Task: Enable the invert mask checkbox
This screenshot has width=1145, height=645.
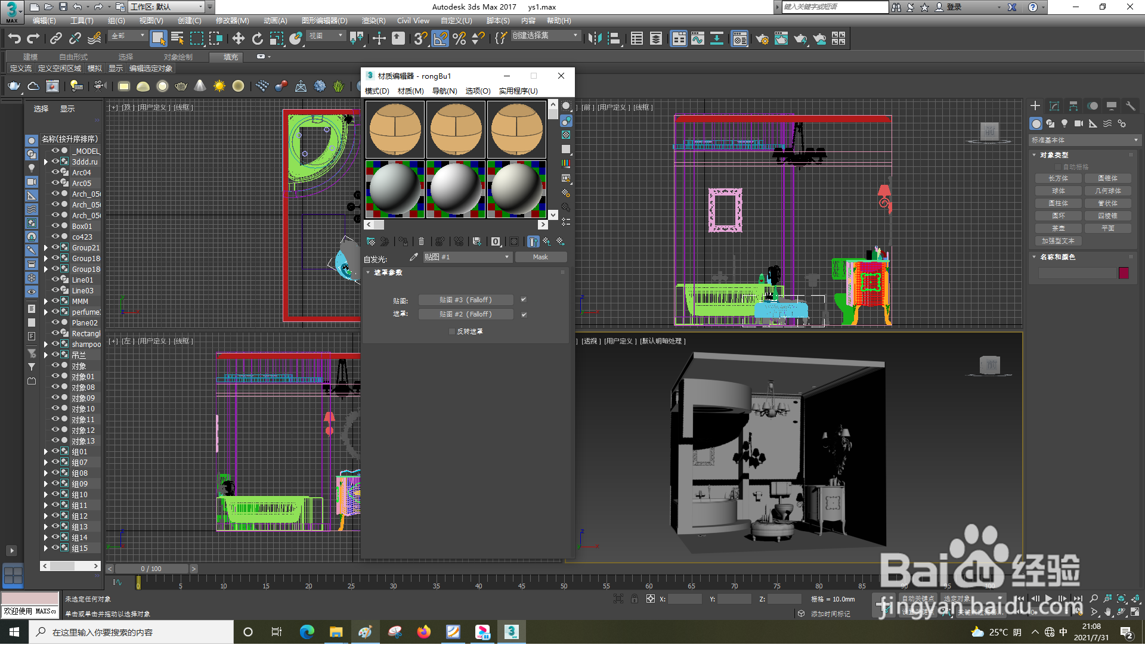Action: (451, 331)
